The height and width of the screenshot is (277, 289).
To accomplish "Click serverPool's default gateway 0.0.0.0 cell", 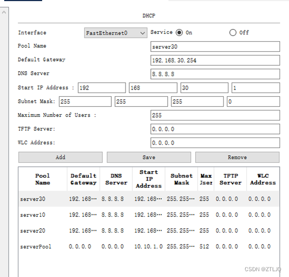I will coord(83,246).
